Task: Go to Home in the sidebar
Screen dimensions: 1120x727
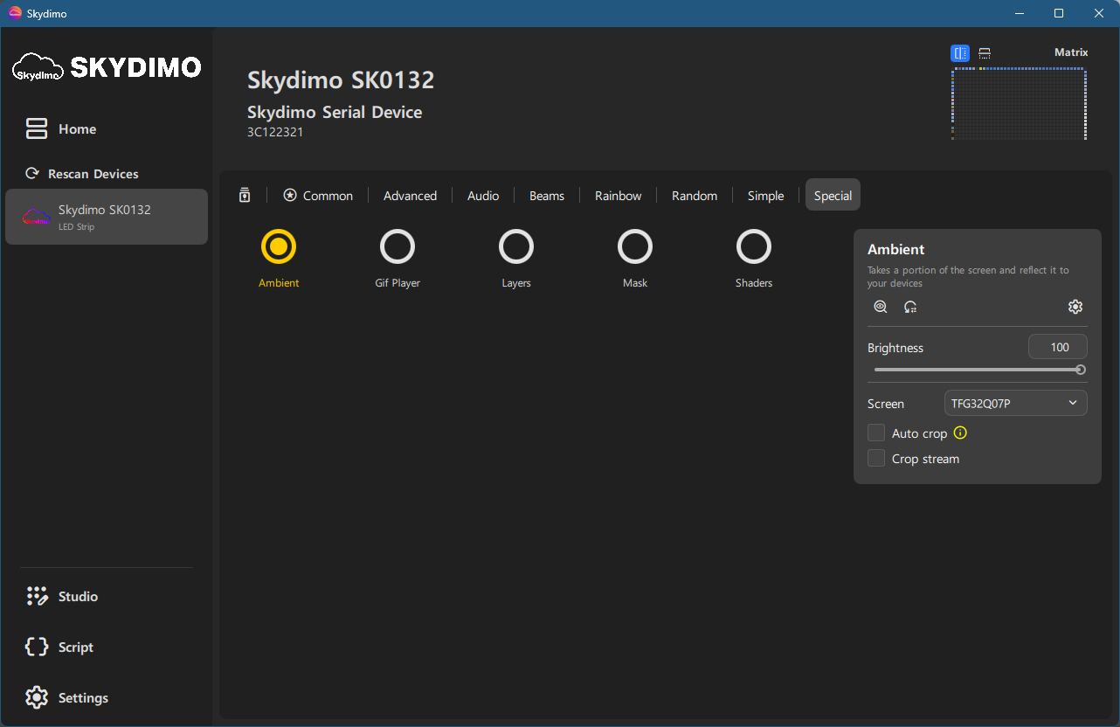Action: (x=77, y=129)
